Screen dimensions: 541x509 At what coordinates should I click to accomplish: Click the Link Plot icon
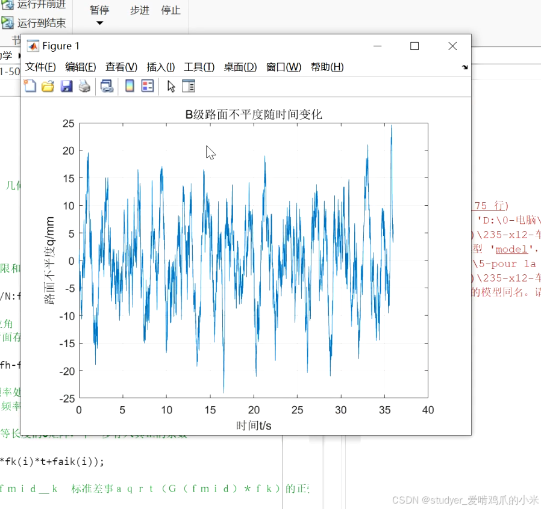[107, 86]
